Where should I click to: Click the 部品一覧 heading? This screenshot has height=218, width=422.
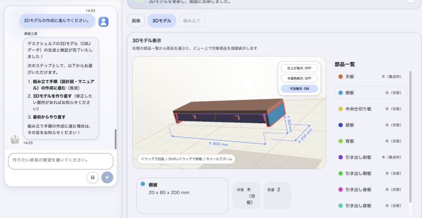pyautogui.click(x=345, y=65)
